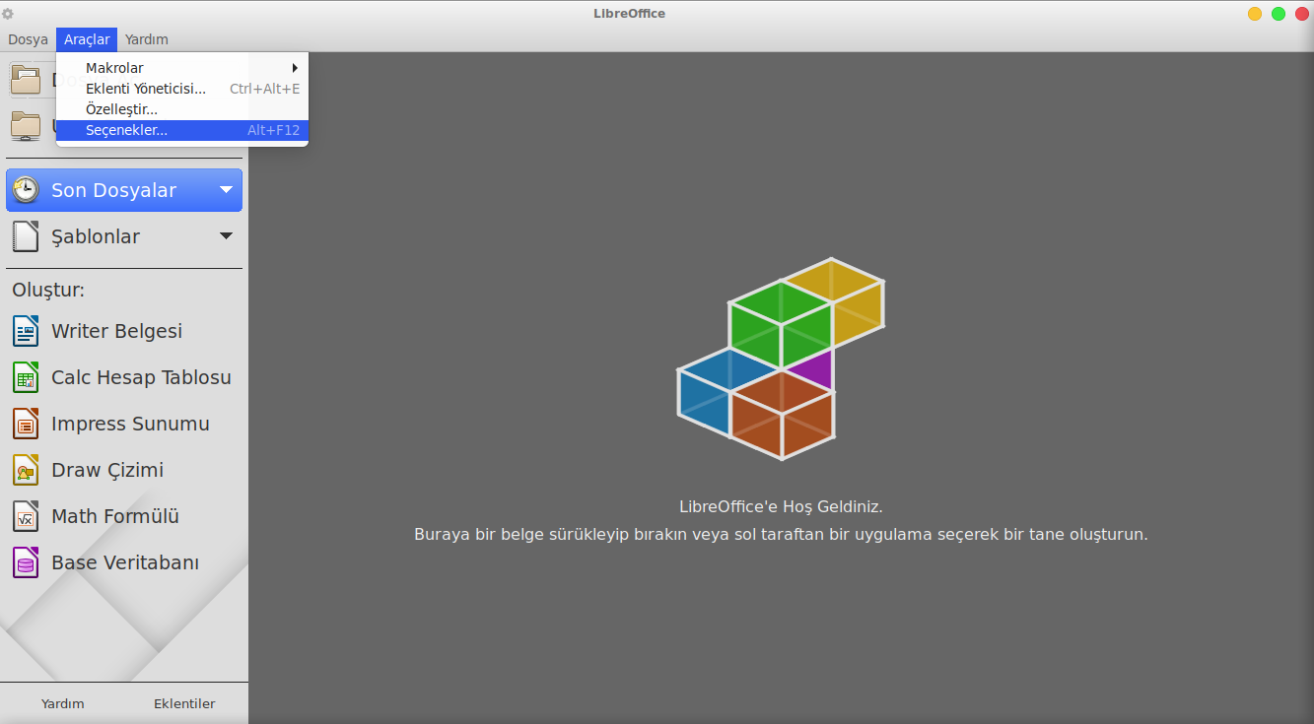Choose Özelleştir from the Araçlar menu

(182, 109)
